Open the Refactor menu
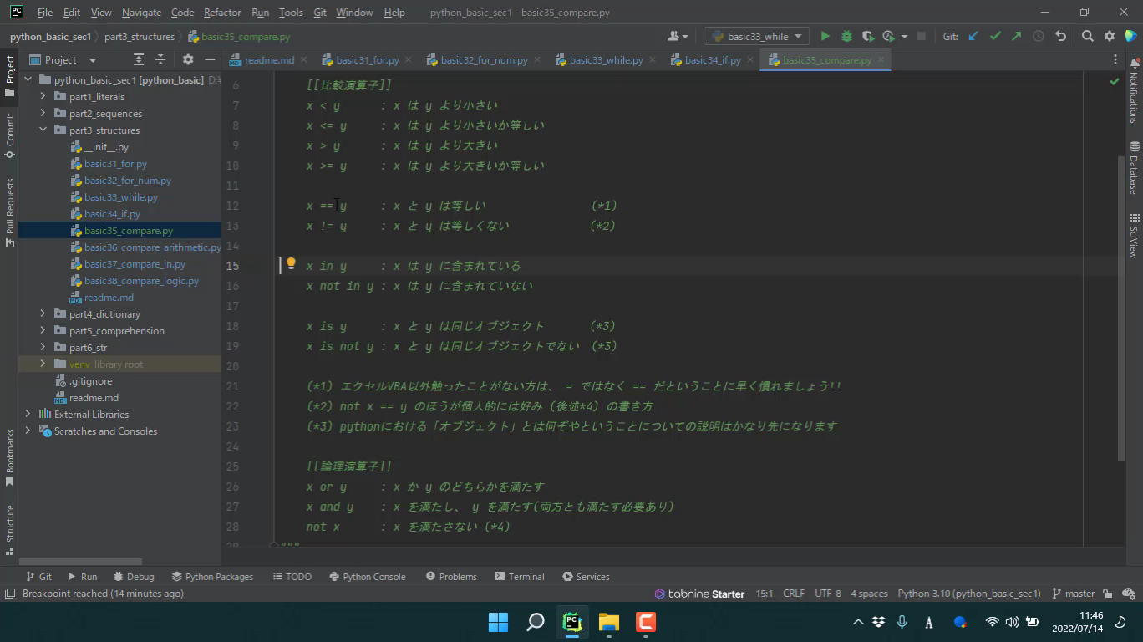Image resolution: width=1143 pixels, height=642 pixels. tap(222, 13)
